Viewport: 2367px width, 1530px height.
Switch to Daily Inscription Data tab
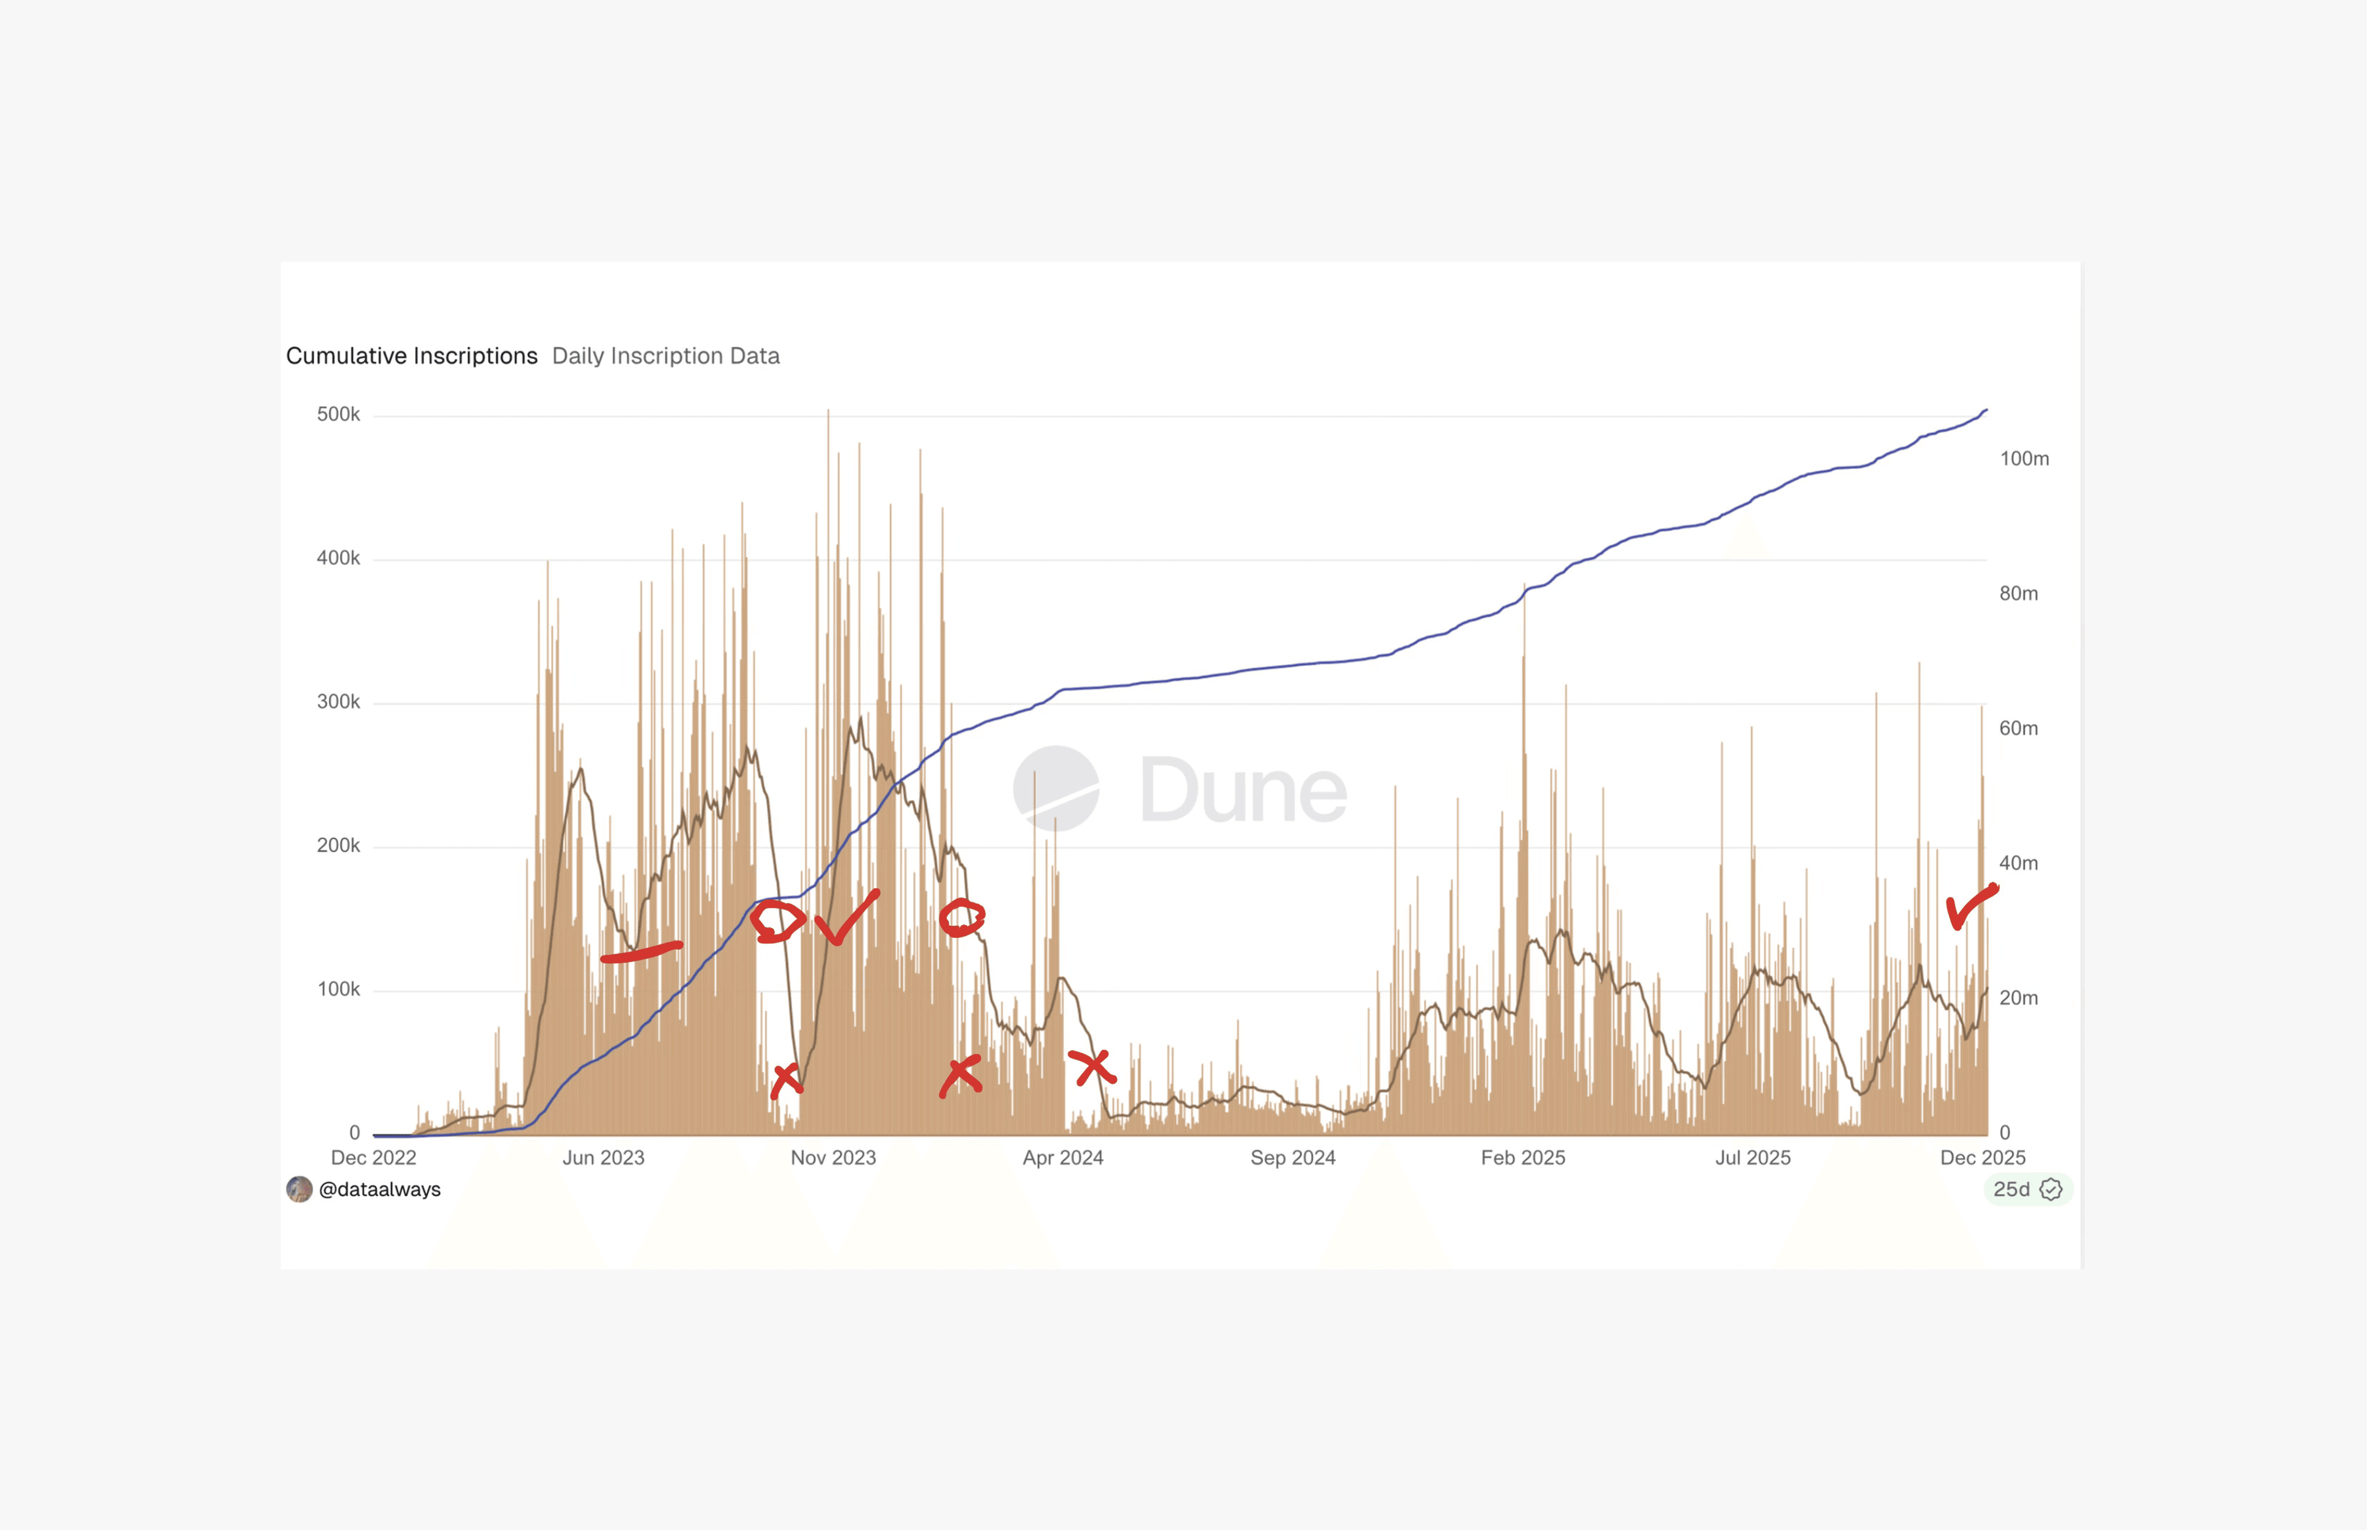666,356
